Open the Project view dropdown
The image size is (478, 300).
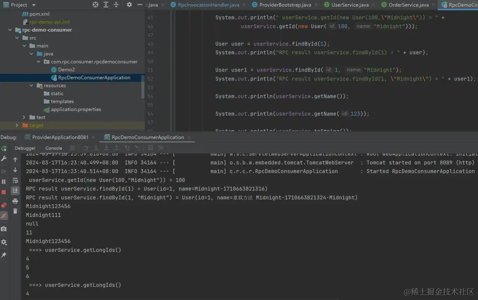point(34,5)
